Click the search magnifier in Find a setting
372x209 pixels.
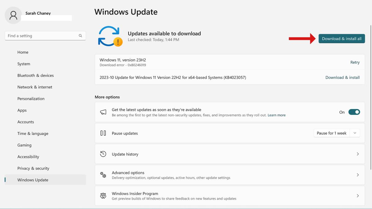point(80,36)
